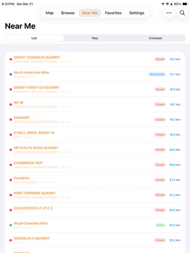The image size is (190, 253).
Task: Open SIDNEY KIRBY CO QUARRY entry
Action: (x=95, y=90)
